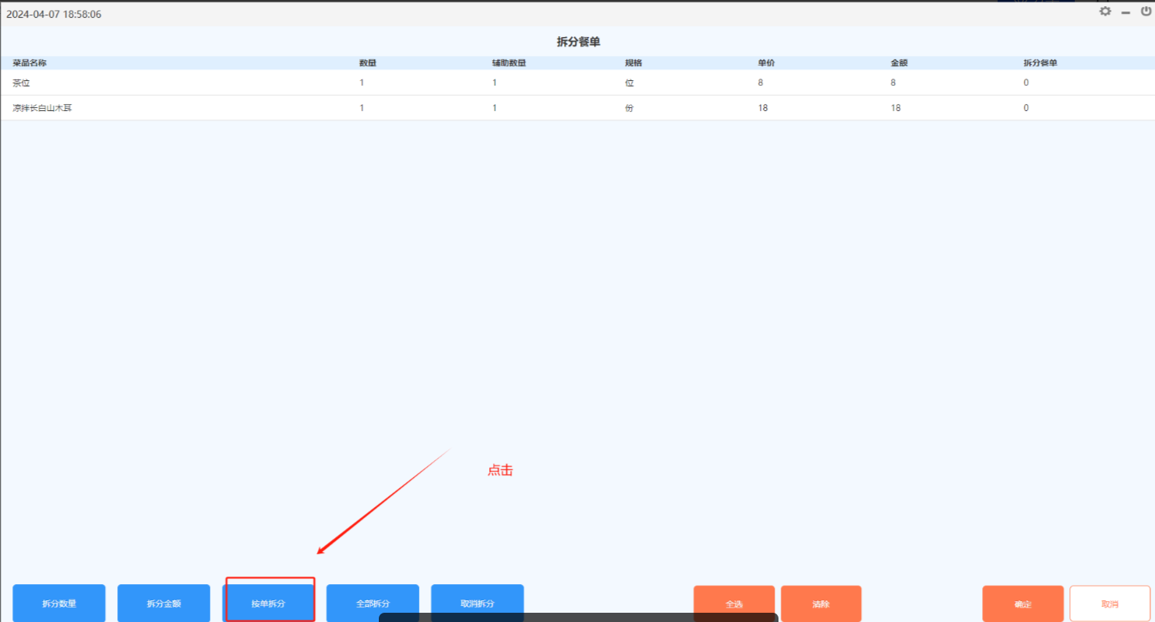
Task: Select all items with 全选
Action: click(x=734, y=604)
